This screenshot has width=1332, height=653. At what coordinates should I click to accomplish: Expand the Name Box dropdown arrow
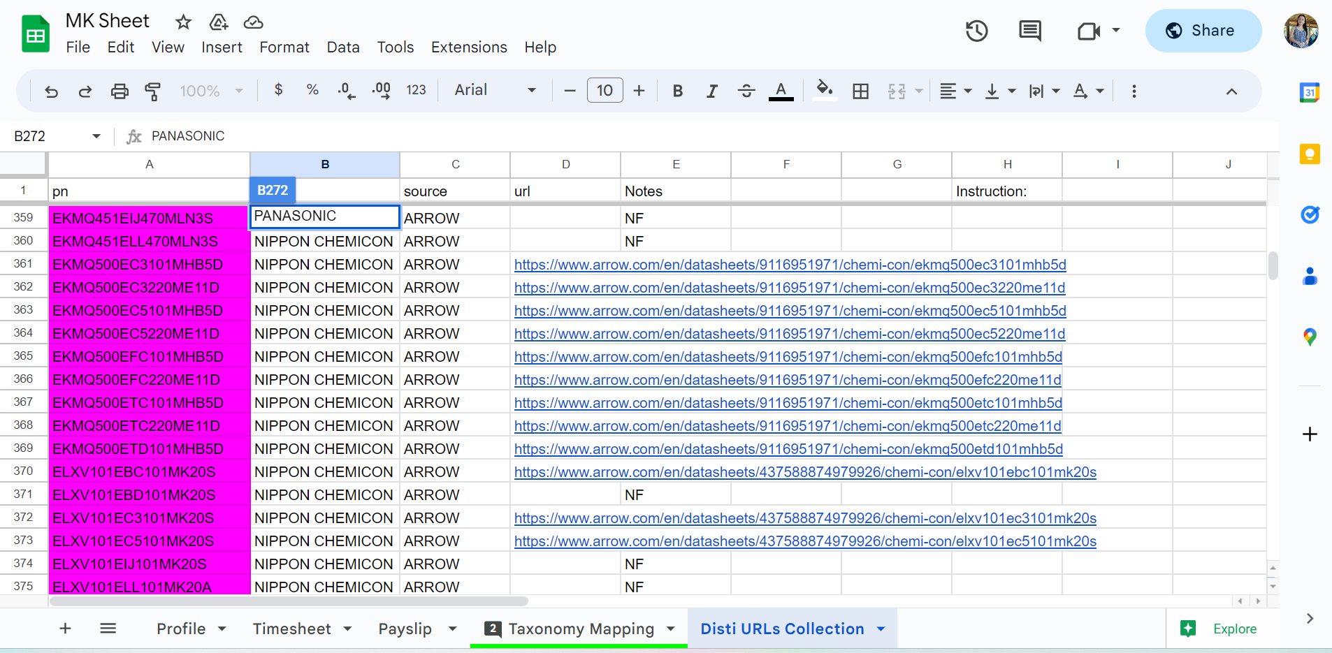pos(96,136)
